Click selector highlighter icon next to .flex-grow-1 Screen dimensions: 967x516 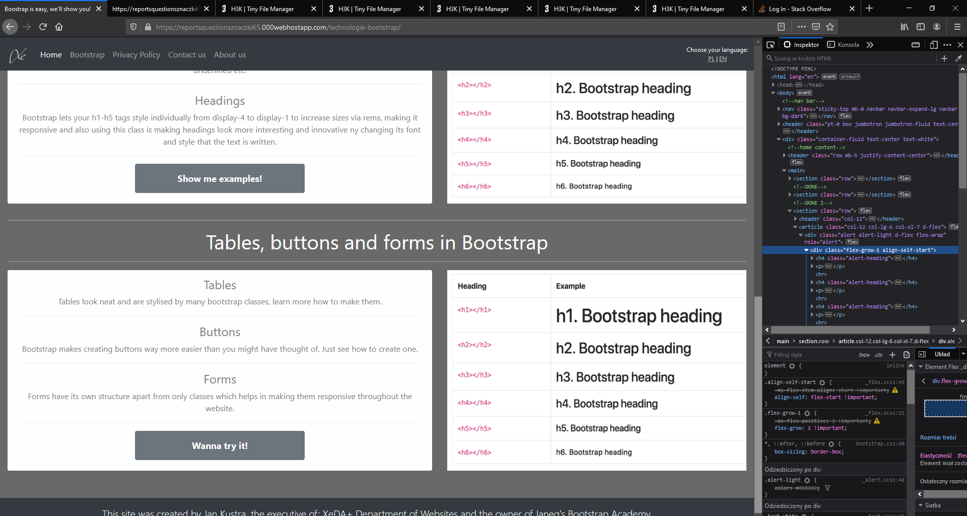807,413
